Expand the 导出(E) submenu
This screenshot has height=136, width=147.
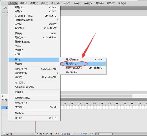point(34,64)
